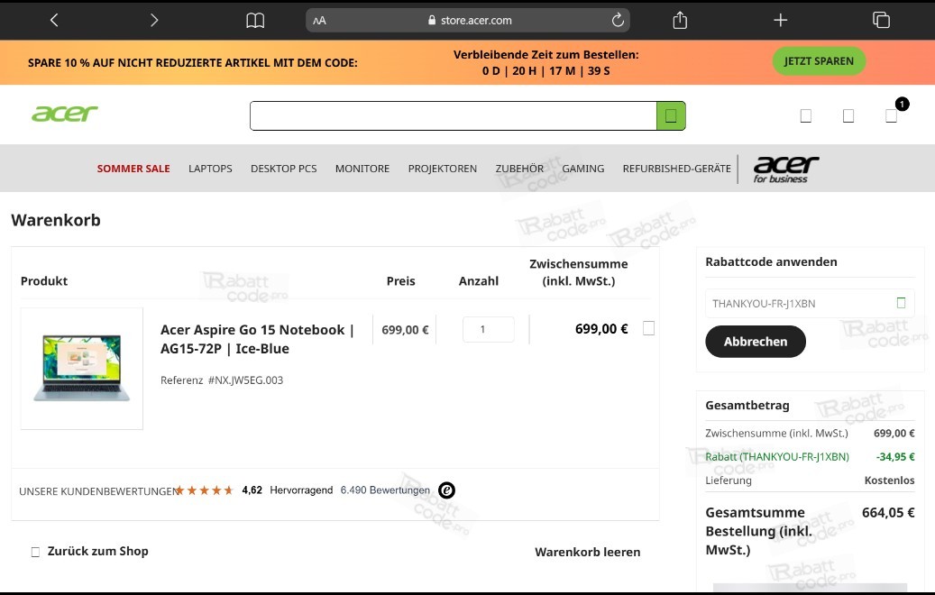Click Zurück zum Shop link
Viewport: 935px width, 595px height.
coord(97,551)
